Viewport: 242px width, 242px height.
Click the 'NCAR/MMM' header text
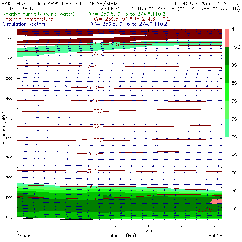pos(104,4)
